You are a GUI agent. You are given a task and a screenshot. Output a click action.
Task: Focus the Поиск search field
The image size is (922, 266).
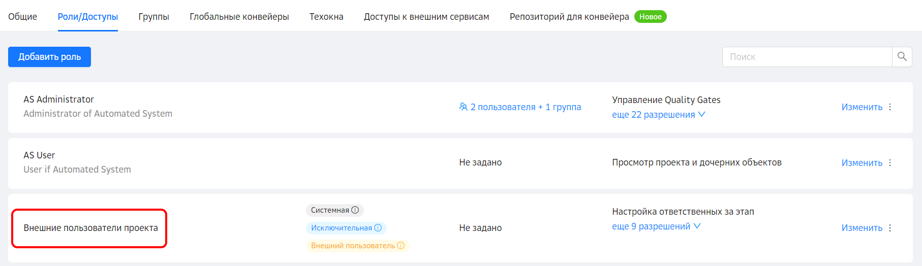(x=807, y=57)
